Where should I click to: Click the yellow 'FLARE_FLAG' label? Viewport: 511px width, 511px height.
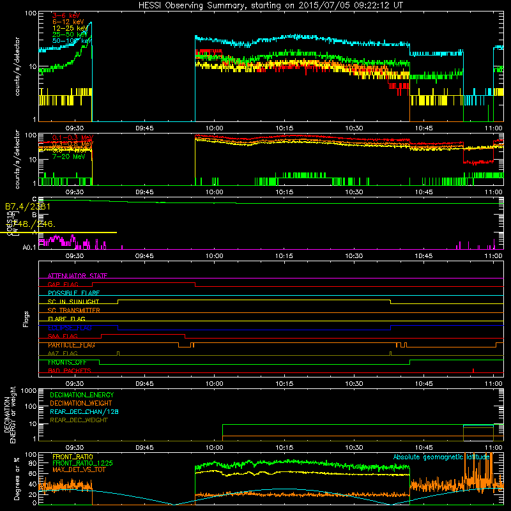coord(66,319)
